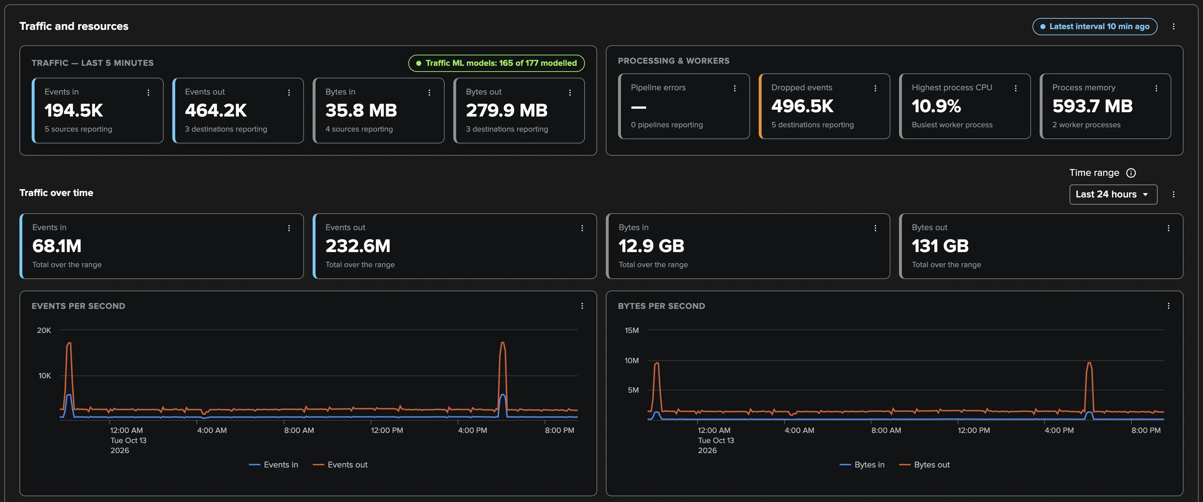The image size is (1203, 502).
Task: Click '5 sources reporting' text
Action: click(78, 129)
